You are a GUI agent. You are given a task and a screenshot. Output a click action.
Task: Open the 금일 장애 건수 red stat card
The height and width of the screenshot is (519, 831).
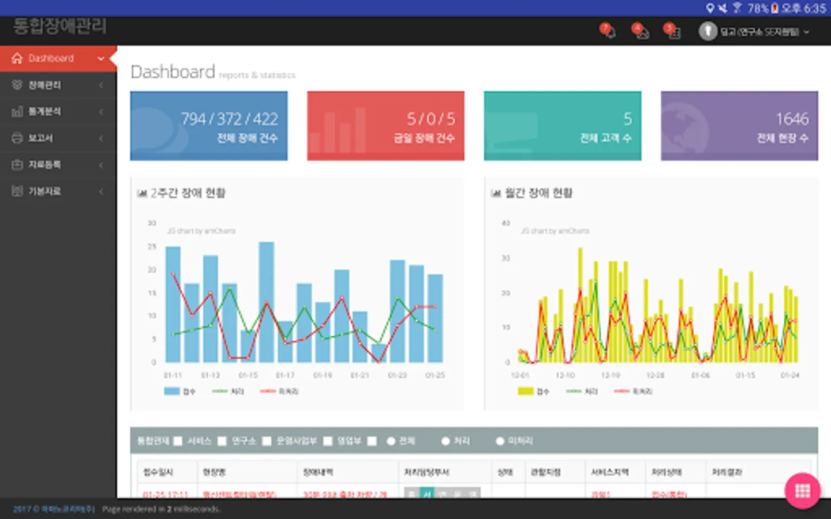coord(385,126)
